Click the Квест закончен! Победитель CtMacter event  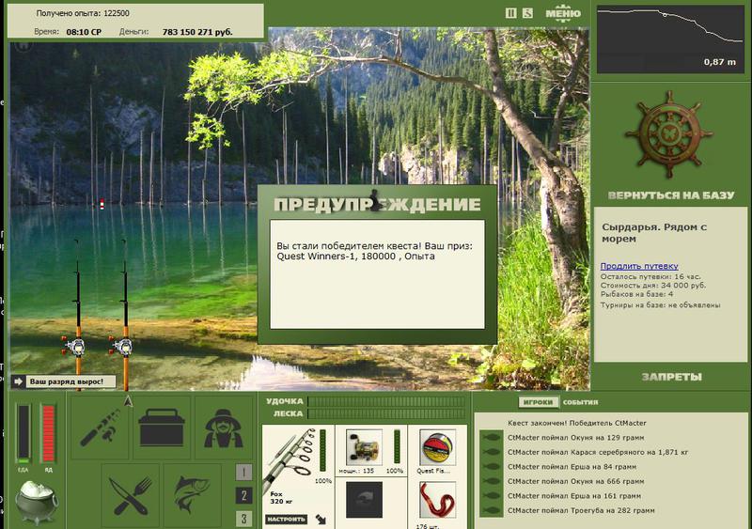[x=576, y=423]
